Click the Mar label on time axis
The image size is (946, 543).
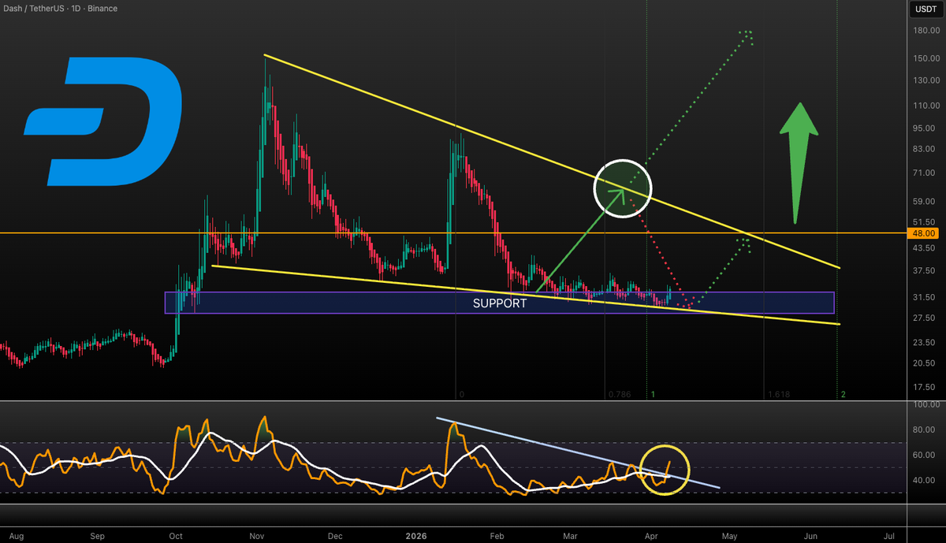click(x=569, y=536)
